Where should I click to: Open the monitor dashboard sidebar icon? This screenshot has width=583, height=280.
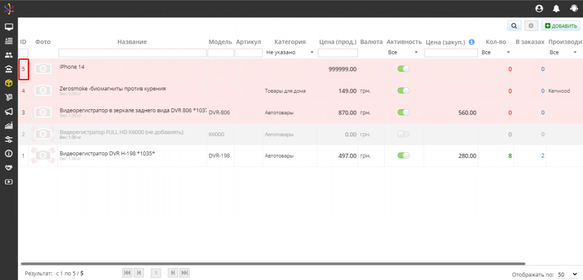click(x=9, y=27)
